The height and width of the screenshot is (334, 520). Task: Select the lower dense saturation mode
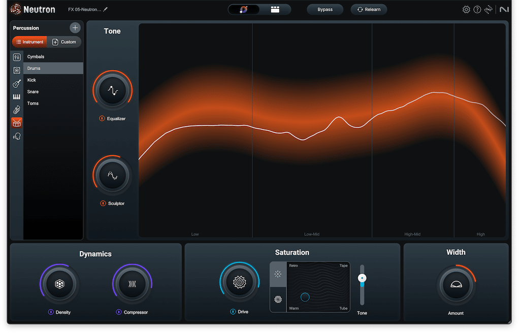tap(278, 299)
